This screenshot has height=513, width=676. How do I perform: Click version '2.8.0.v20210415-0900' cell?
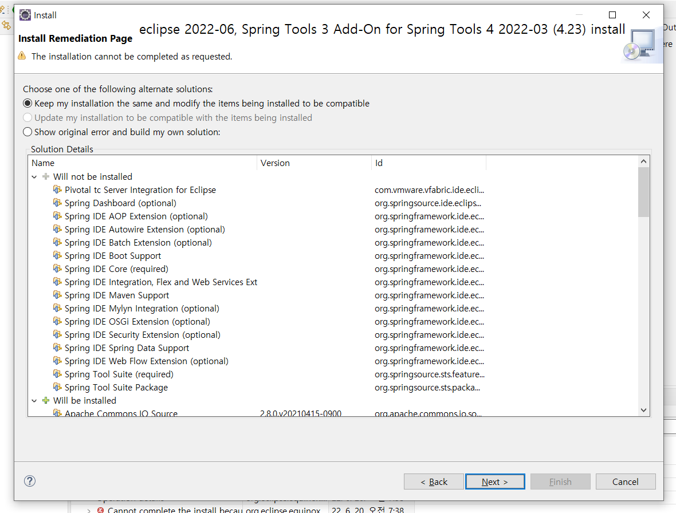[x=301, y=413]
